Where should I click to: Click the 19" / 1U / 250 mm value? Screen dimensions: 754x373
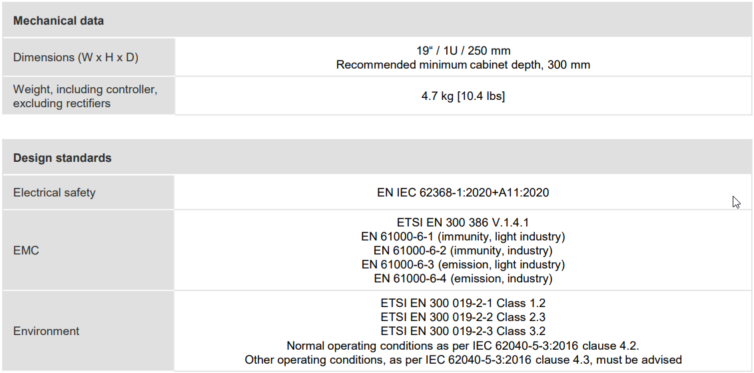[x=463, y=51]
